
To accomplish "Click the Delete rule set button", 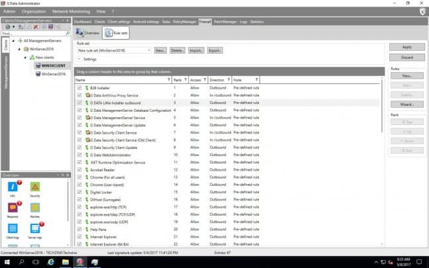I will tap(177, 50).
